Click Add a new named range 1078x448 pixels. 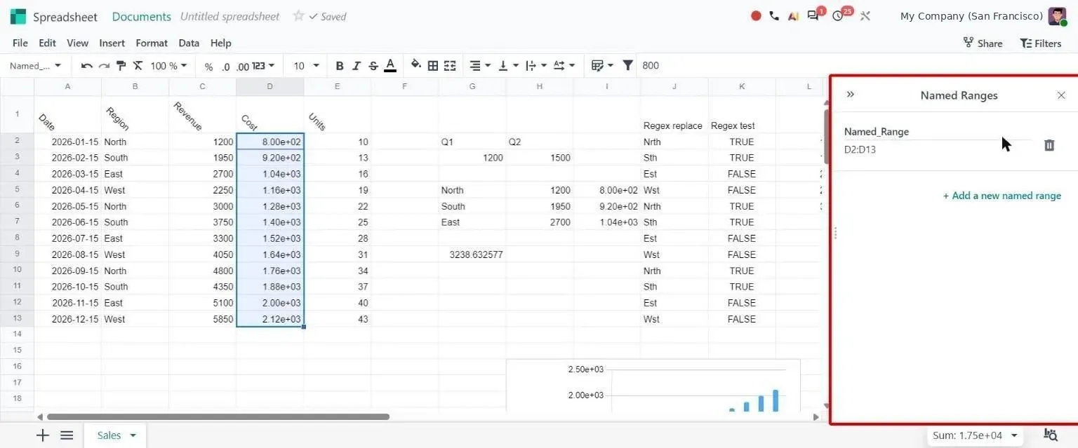1002,196
